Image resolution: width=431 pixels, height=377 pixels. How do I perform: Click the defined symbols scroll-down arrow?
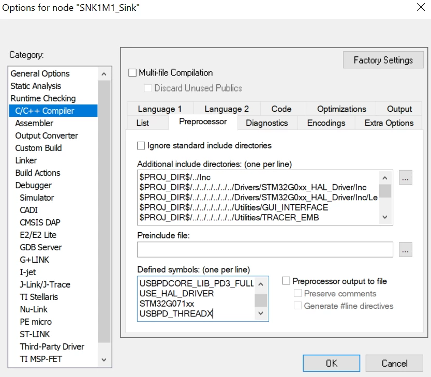(261, 313)
